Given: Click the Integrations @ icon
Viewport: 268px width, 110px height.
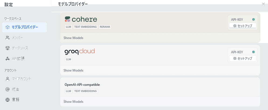Looking at the screenshot, I should tap(8, 89).
